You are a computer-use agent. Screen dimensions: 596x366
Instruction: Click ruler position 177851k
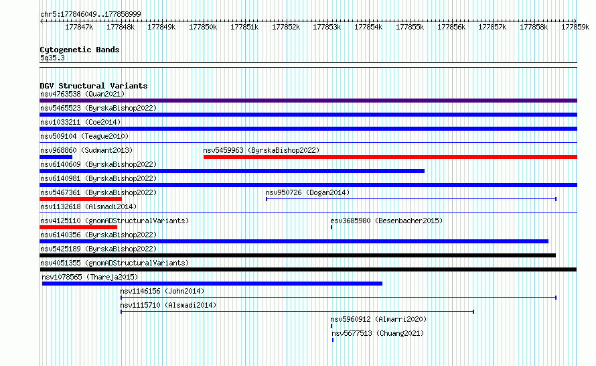[x=244, y=27]
